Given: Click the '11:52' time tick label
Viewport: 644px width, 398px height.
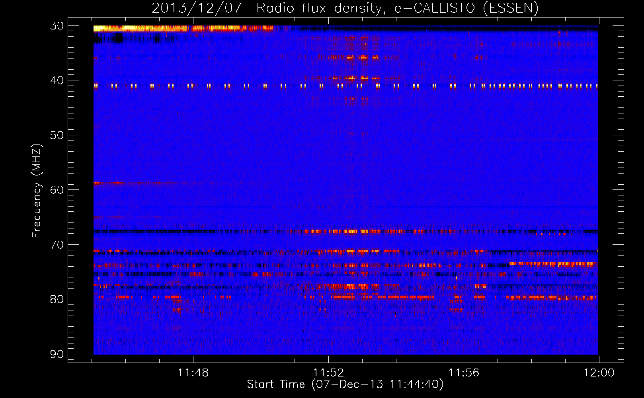Looking at the screenshot, I should (328, 373).
